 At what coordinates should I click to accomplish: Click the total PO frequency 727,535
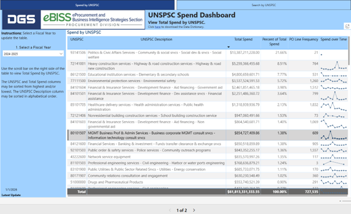312,192
